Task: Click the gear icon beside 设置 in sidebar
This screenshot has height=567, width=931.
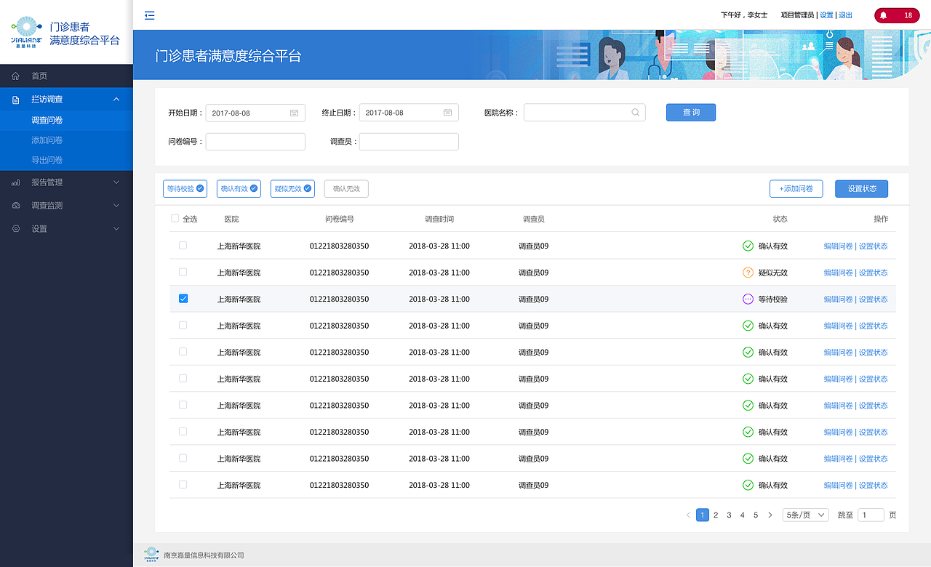Action: (x=16, y=229)
